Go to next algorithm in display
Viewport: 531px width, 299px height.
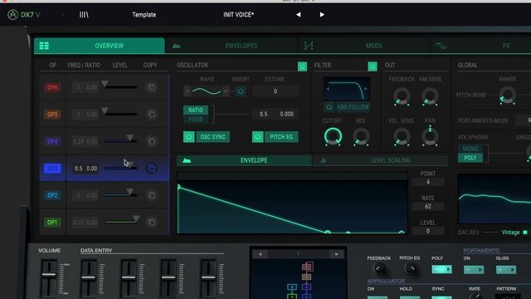(336, 254)
